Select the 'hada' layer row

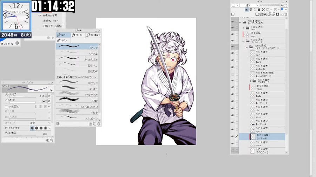click(x=267, y=94)
